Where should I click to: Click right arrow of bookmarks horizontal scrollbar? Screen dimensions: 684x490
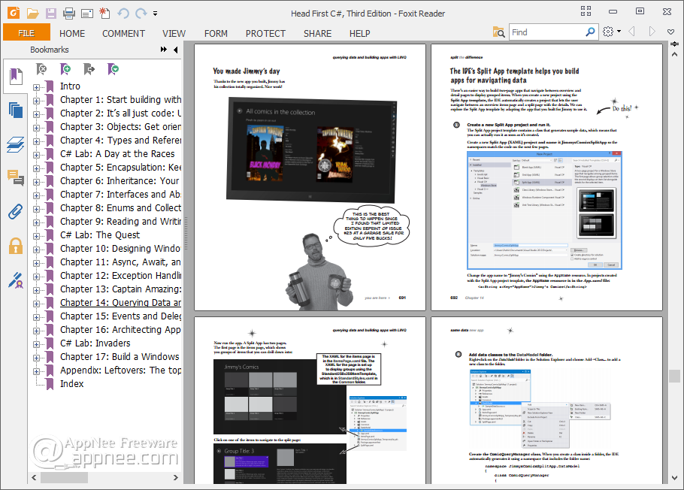pyautogui.click(x=175, y=477)
